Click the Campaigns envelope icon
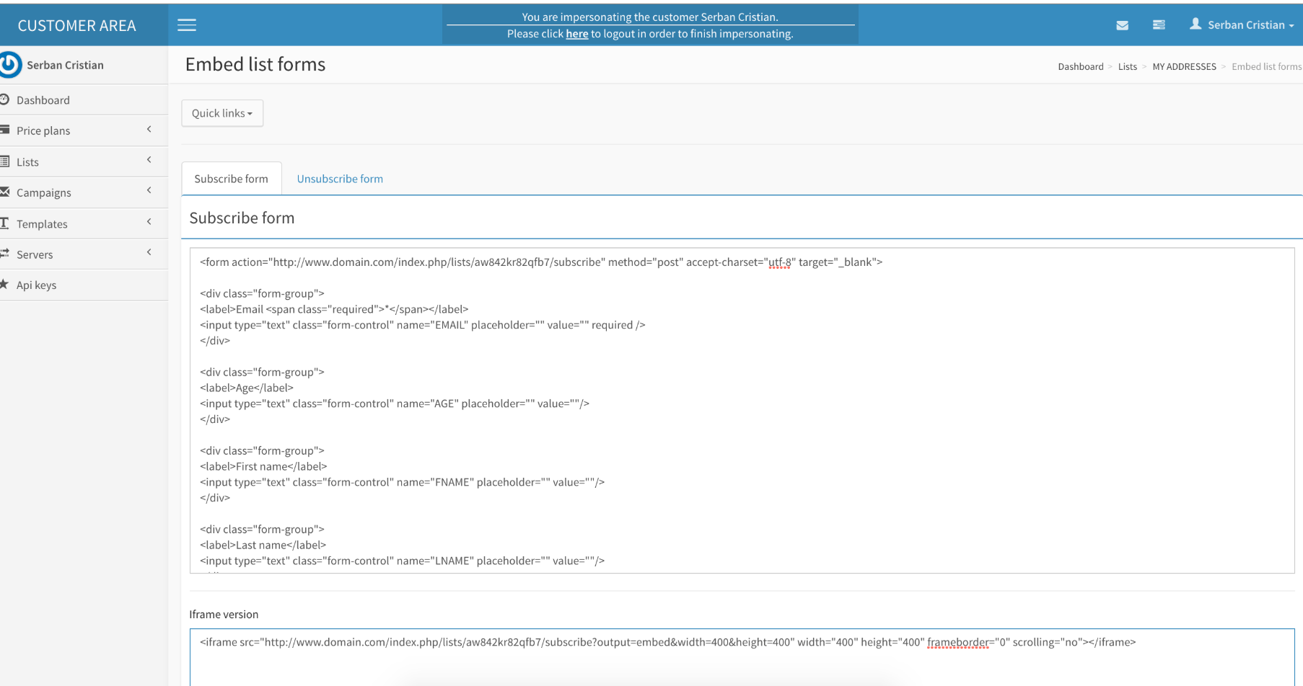The height and width of the screenshot is (686, 1303). (x=4, y=192)
